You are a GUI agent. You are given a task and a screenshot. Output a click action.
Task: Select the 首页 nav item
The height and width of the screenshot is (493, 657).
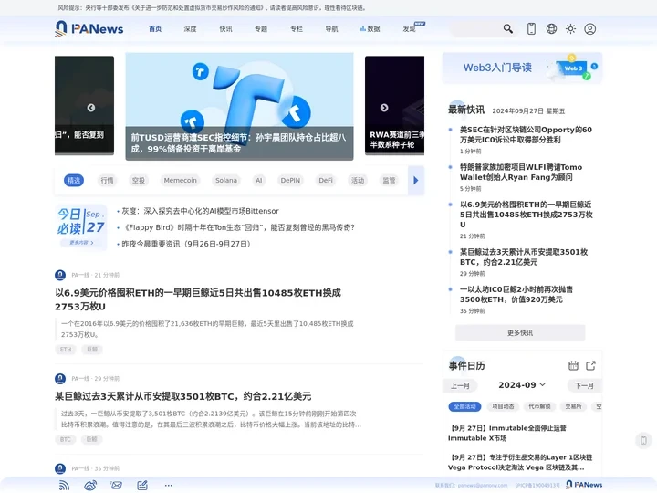[155, 29]
